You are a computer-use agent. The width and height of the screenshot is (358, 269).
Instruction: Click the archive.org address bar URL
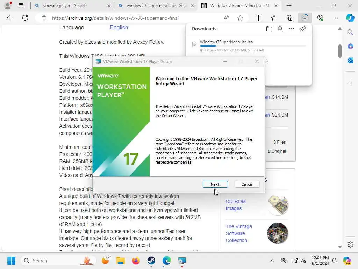[115, 18]
